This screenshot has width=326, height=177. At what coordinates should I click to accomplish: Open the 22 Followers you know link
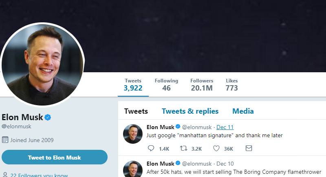coord(39,175)
